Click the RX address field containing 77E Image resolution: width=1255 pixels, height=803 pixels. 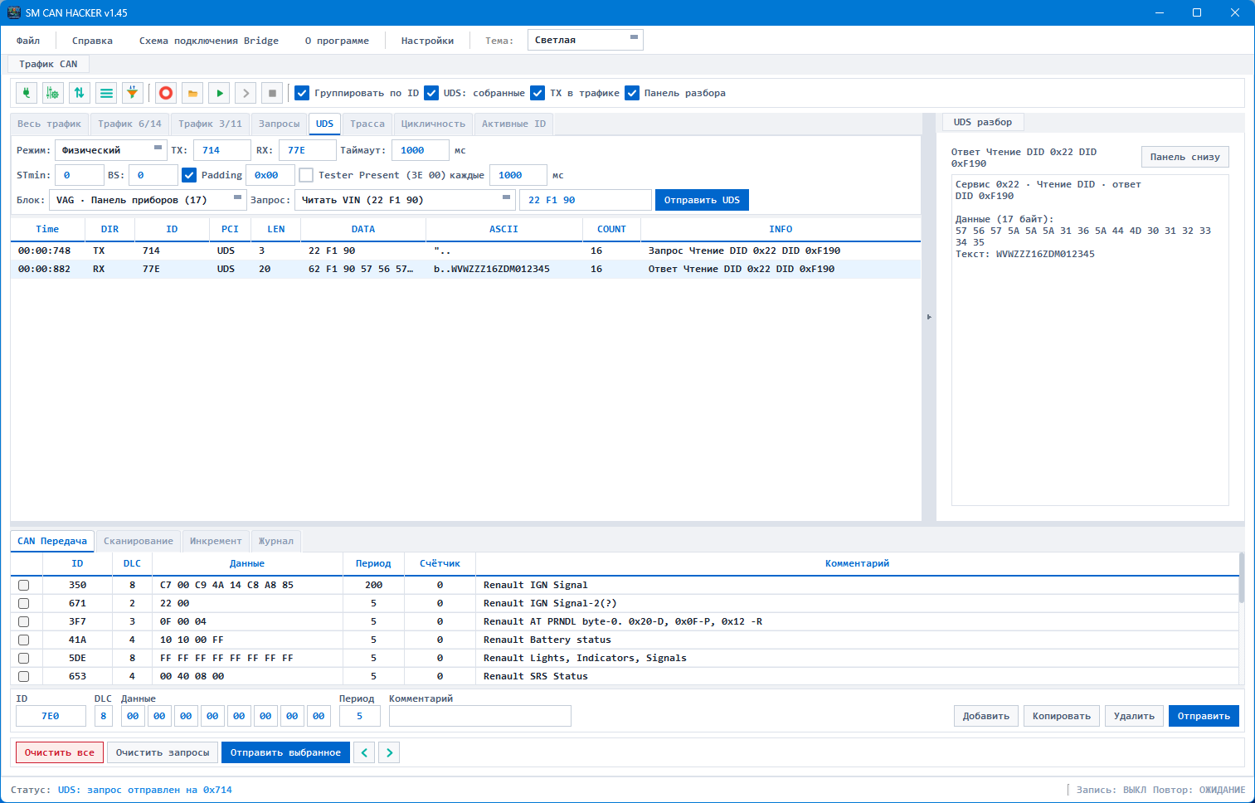tap(308, 150)
